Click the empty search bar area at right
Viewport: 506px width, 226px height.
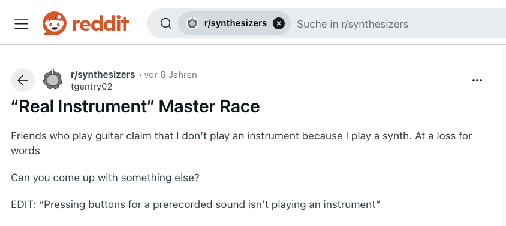point(457,24)
